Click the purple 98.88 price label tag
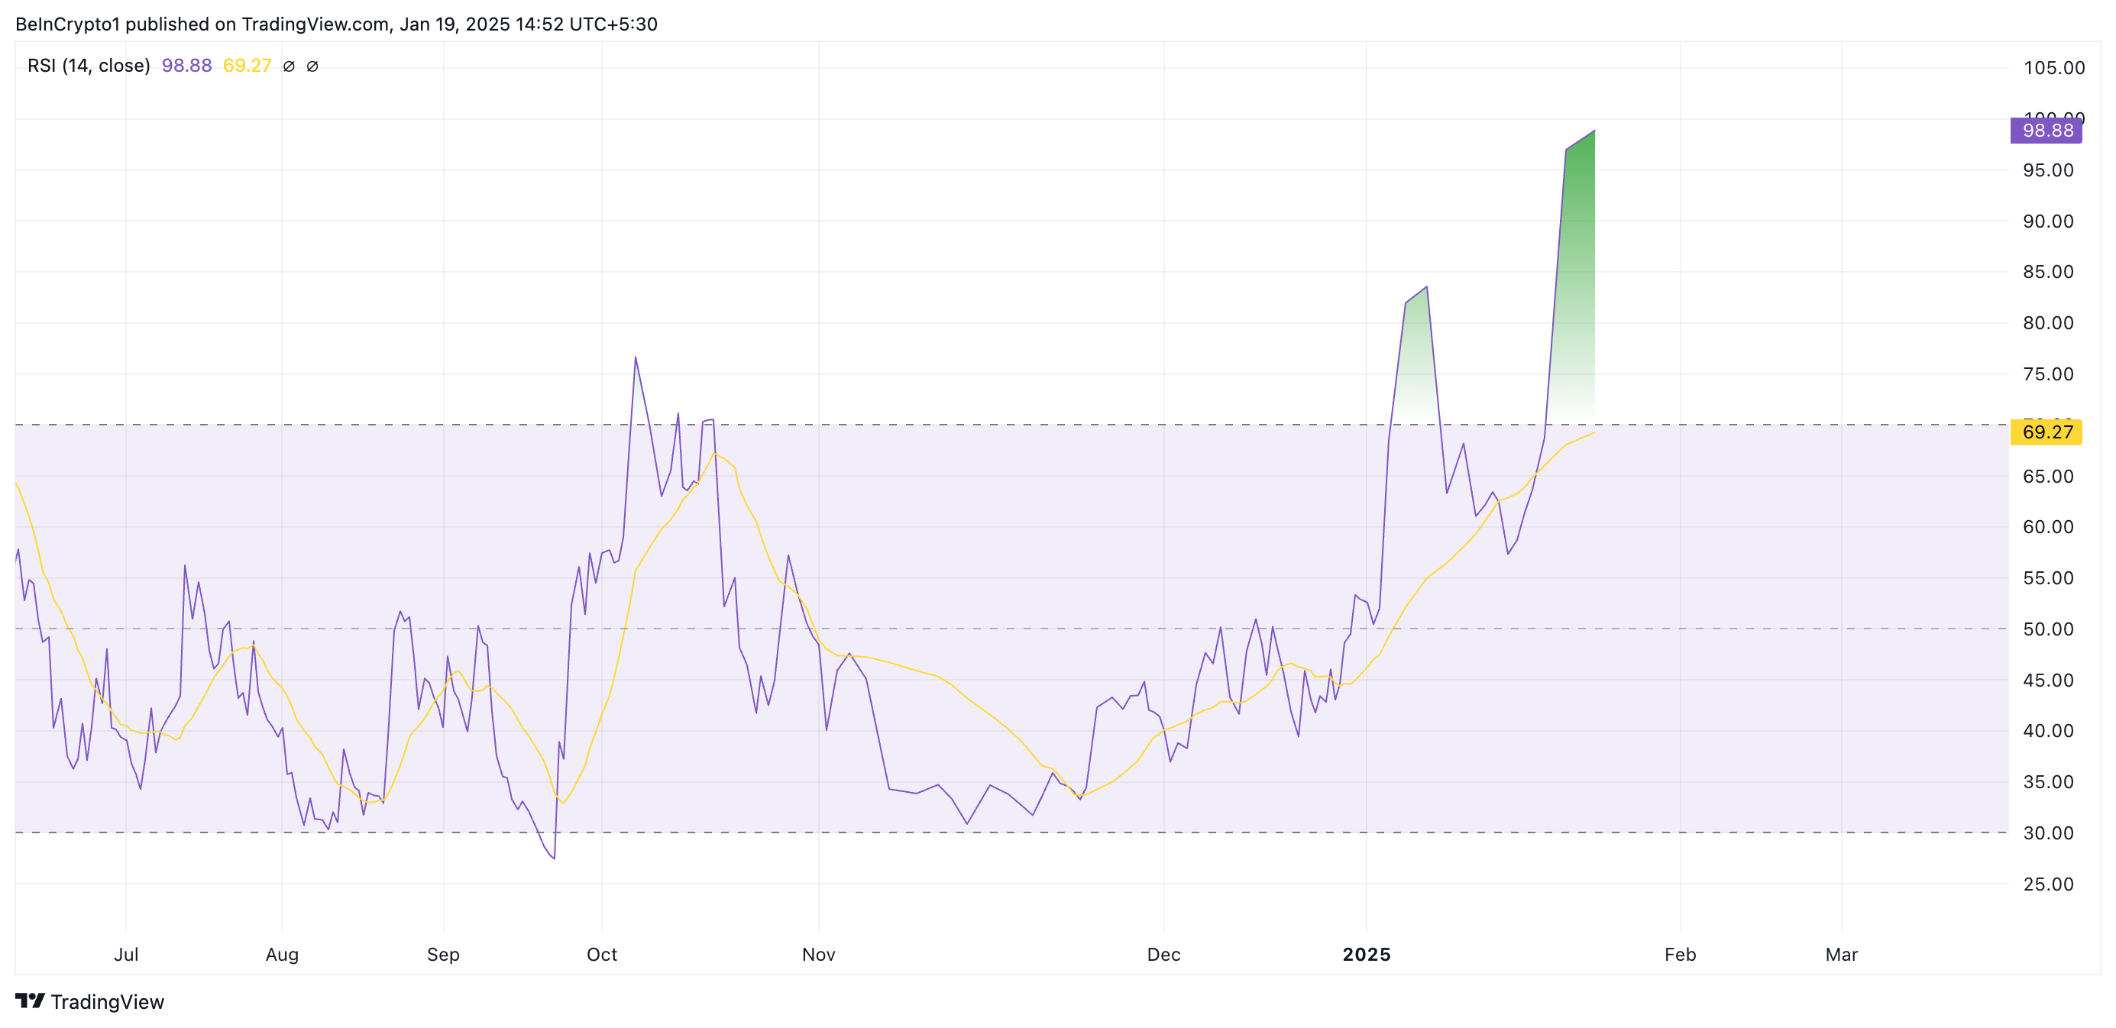The height and width of the screenshot is (1028, 2116). point(2046,131)
